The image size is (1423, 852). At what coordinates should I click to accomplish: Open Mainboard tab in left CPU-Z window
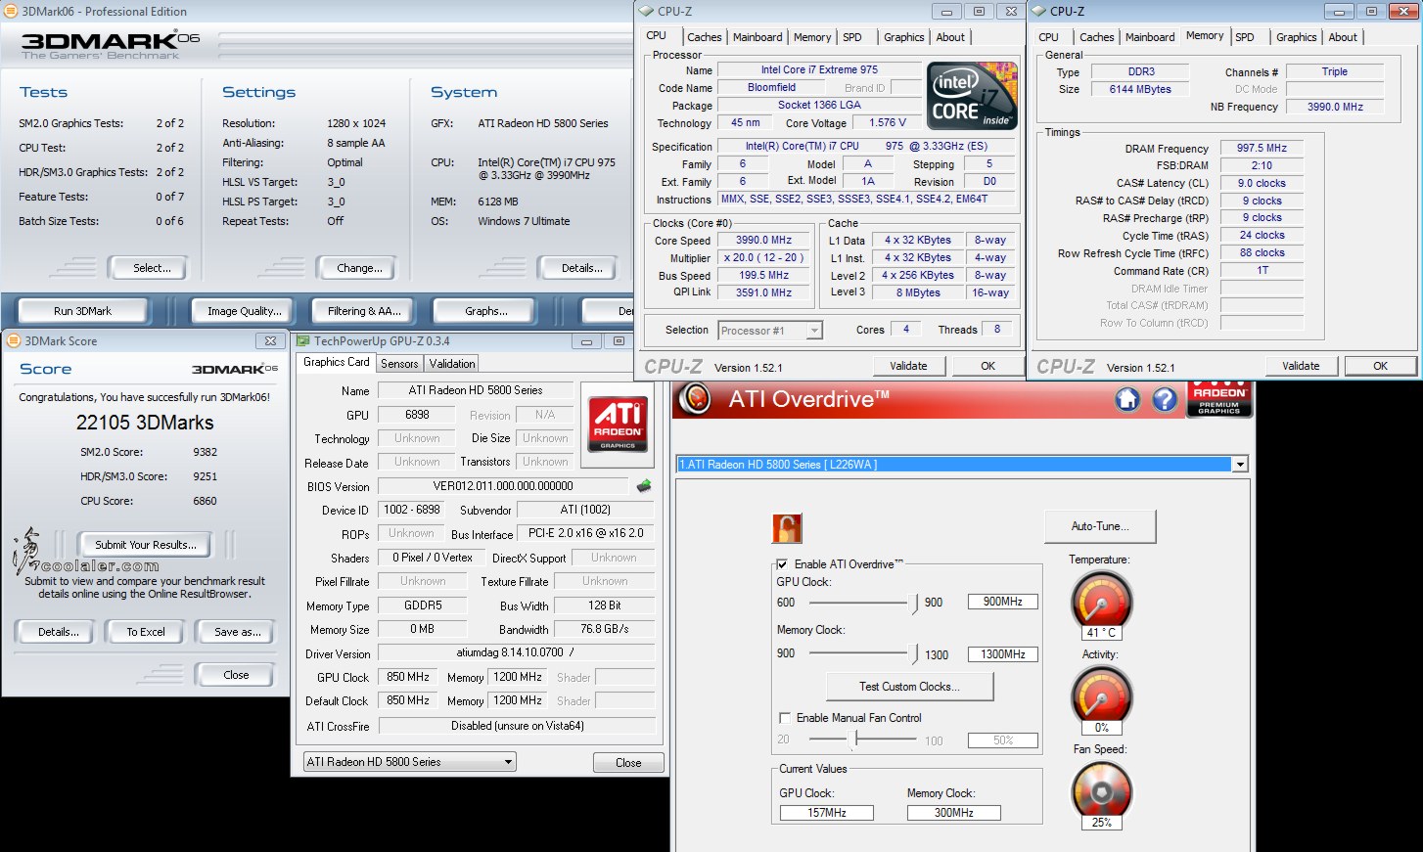[757, 37]
